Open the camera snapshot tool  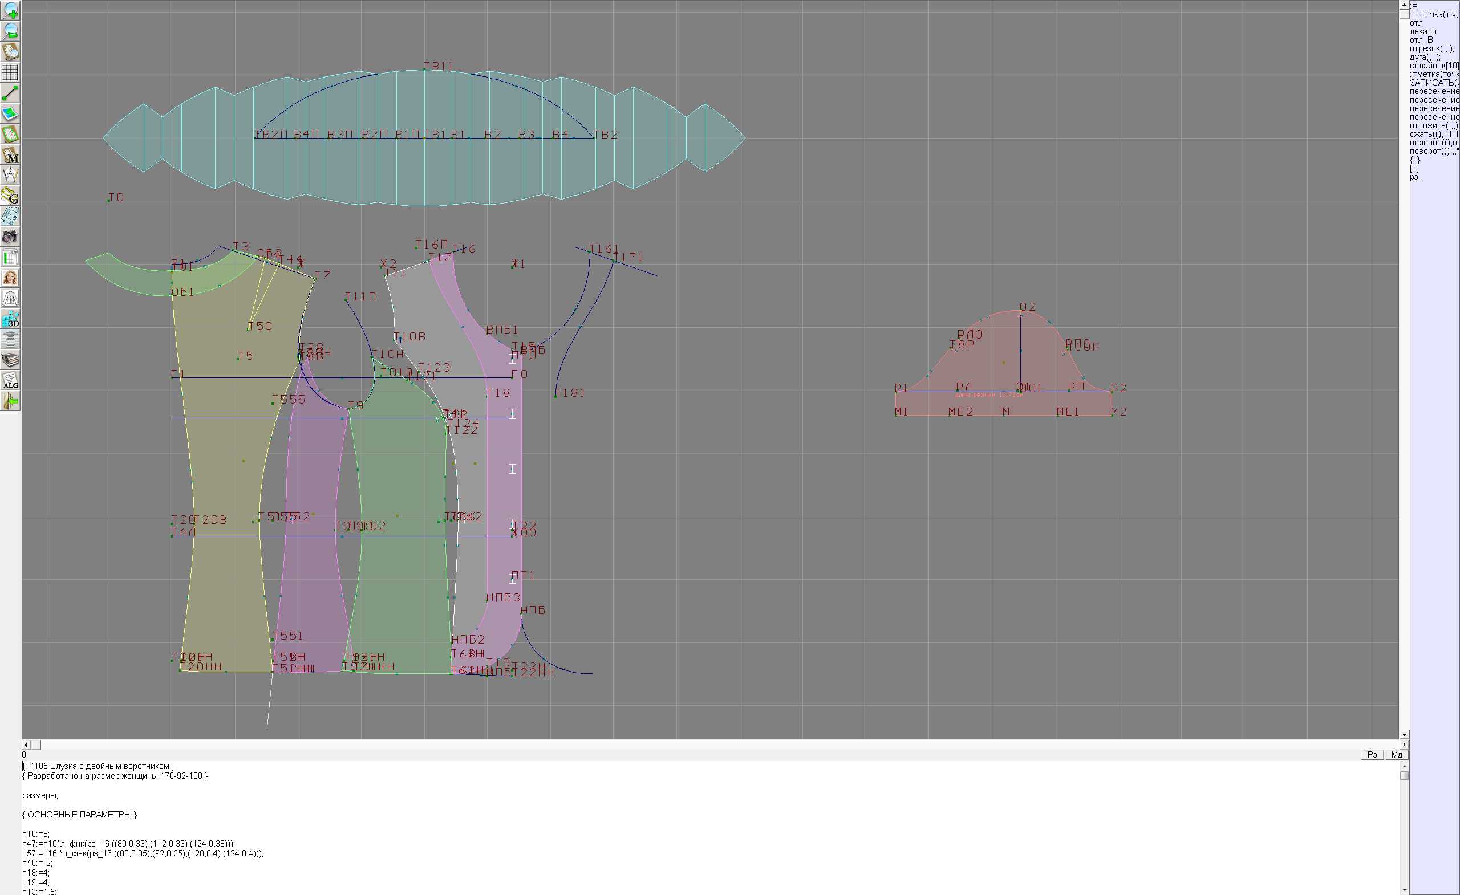pyautogui.click(x=10, y=237)
